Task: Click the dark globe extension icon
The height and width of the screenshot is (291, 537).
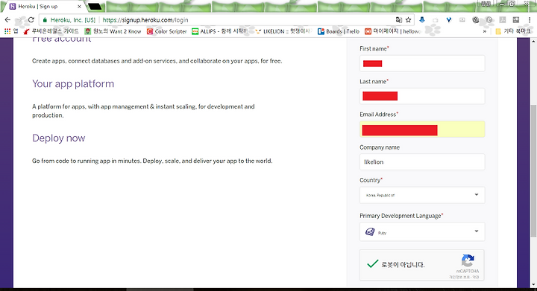Action: [475, 20]
